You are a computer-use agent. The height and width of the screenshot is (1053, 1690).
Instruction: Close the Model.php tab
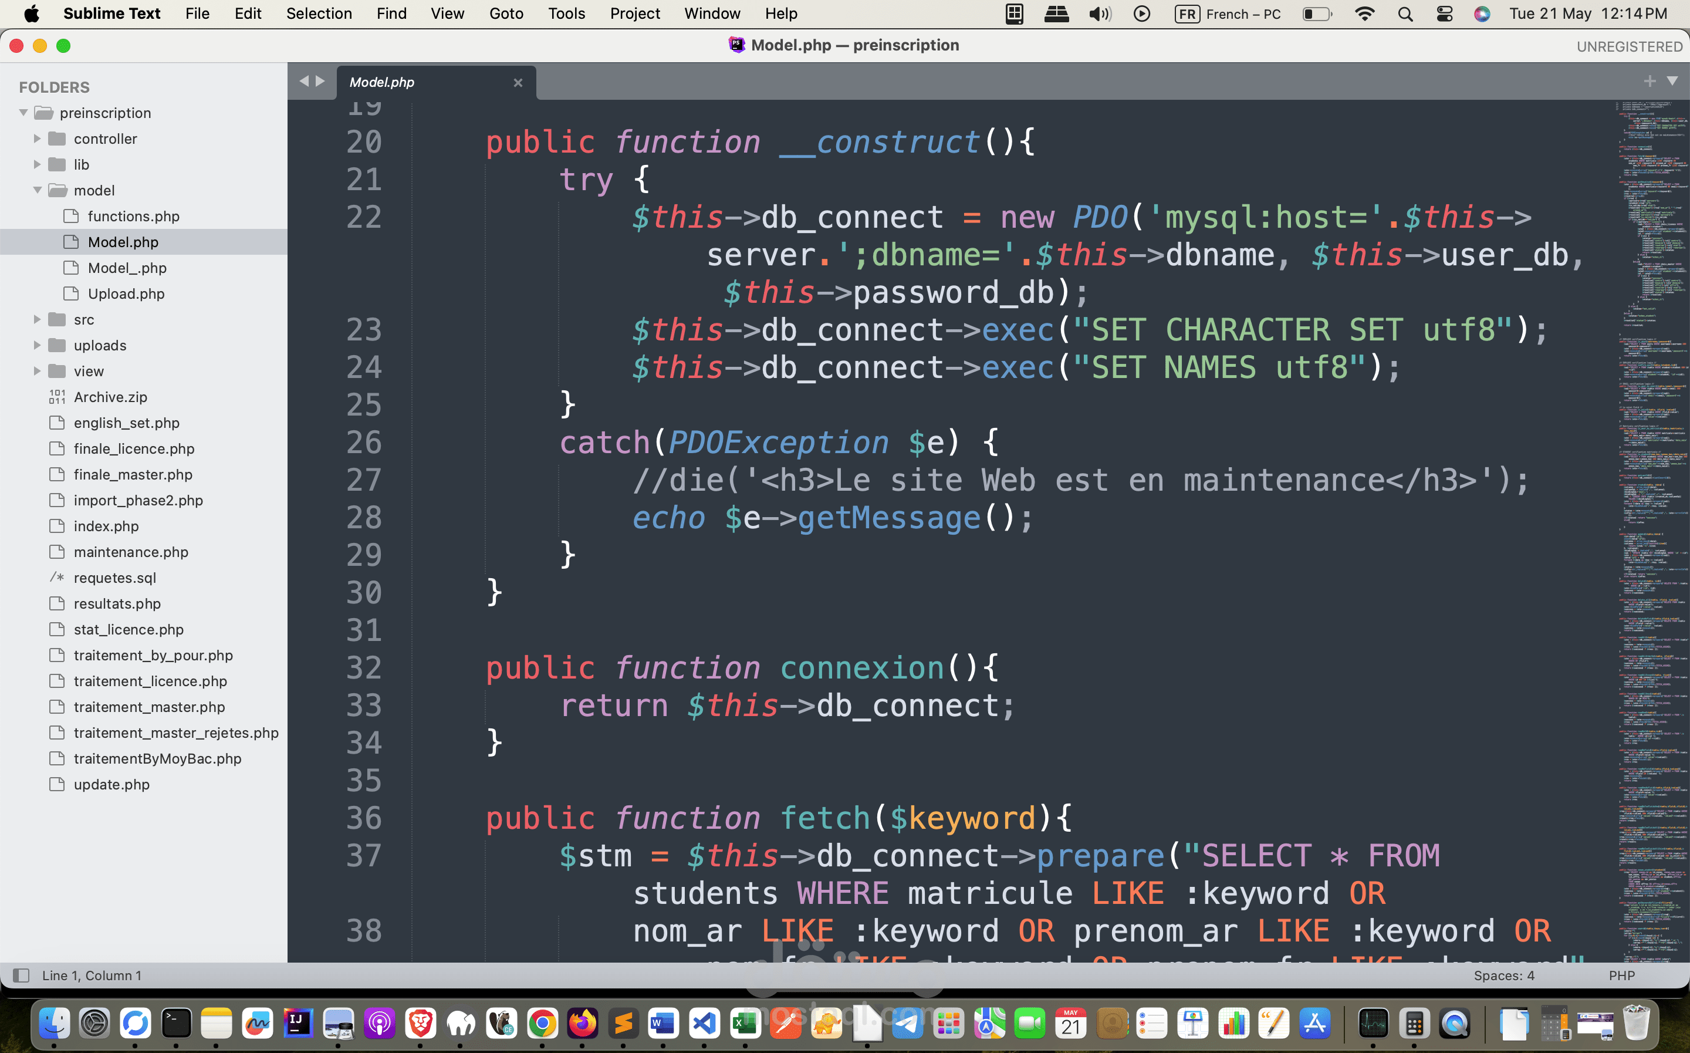(518, 82)
